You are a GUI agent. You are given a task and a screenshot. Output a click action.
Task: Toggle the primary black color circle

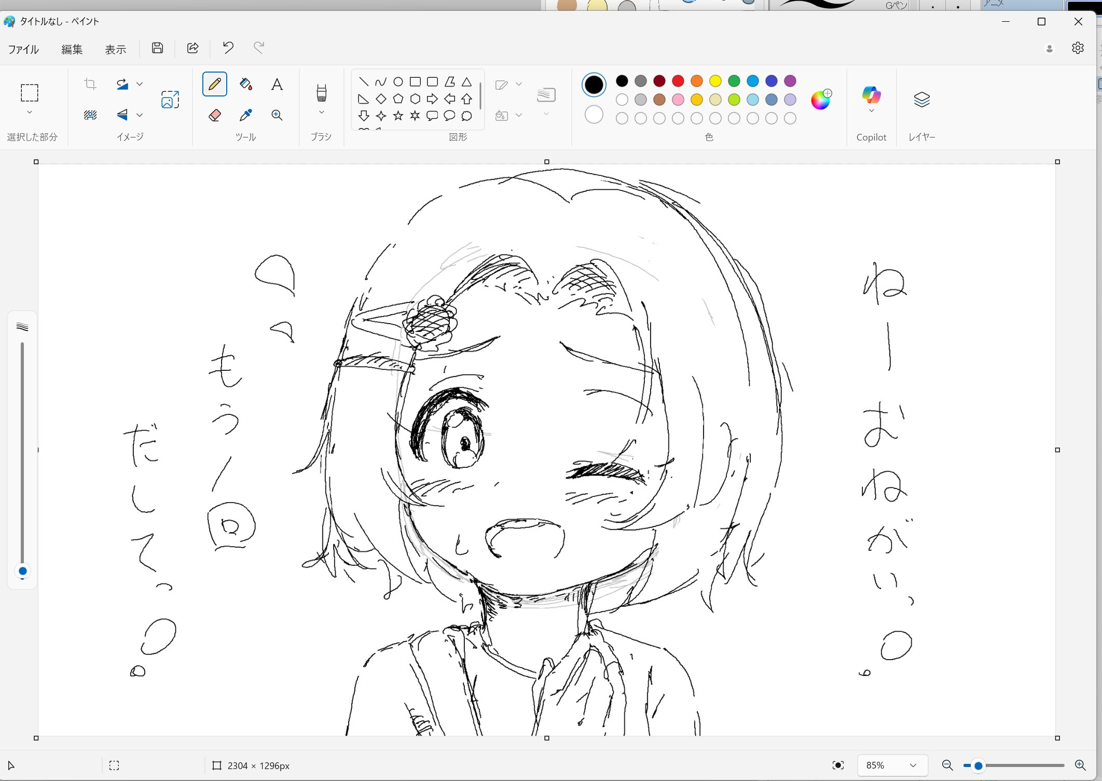pyautogui.click(x=594, y=85)
